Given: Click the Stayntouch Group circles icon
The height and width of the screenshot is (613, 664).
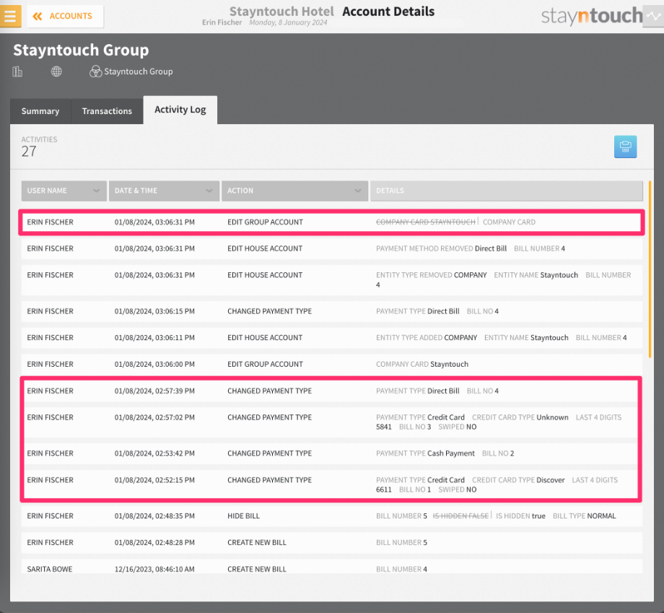Looking at the screenshot, I should click(95, 71).
